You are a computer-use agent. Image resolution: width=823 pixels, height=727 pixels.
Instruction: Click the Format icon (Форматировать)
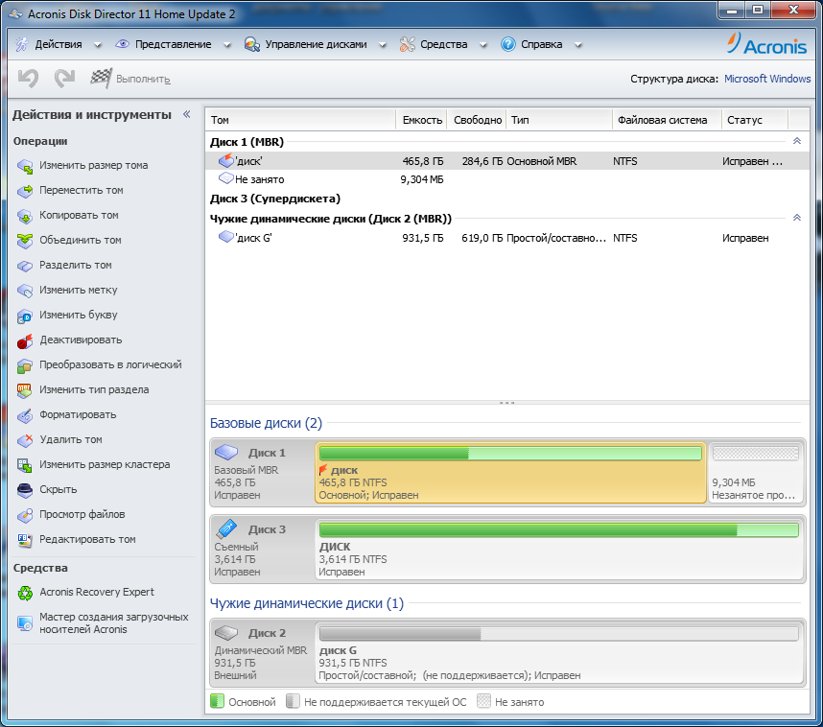pyautogui.click(x=25, y=415)
